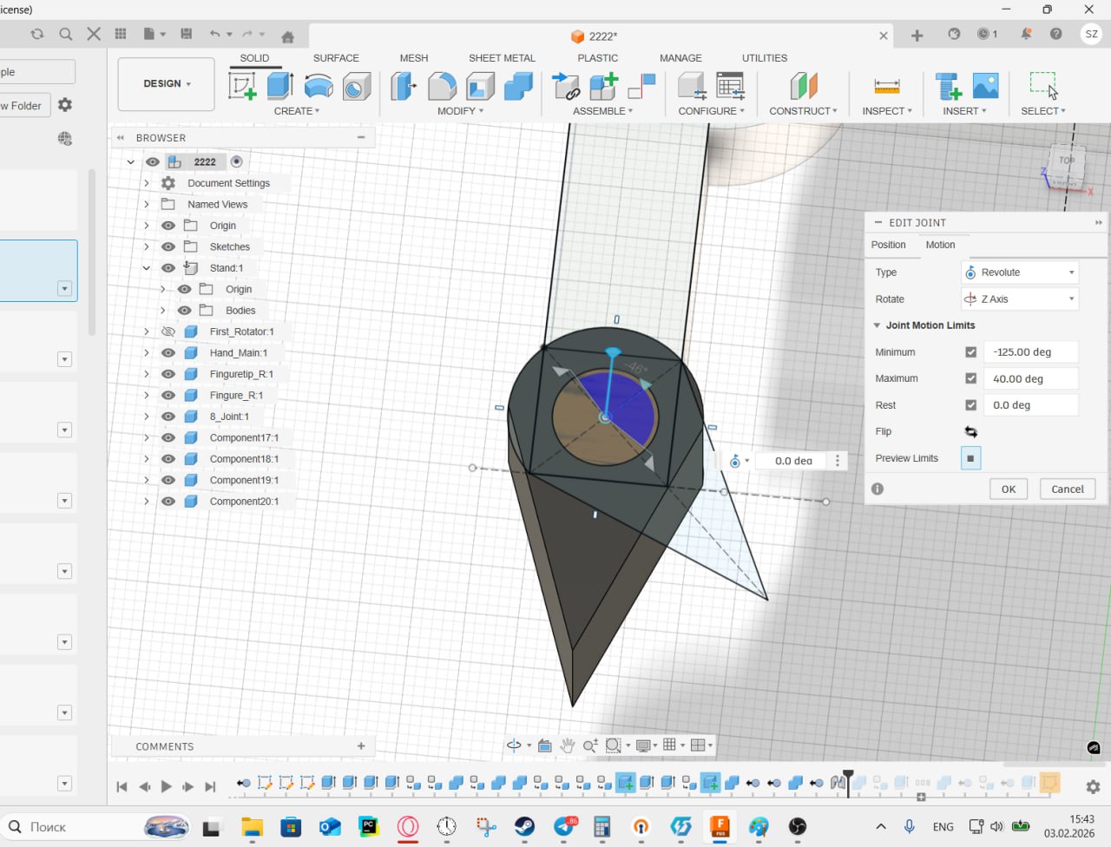Select the Create Sketch tool
Viewport: 1111px width, 847px height.
[242, 86]
